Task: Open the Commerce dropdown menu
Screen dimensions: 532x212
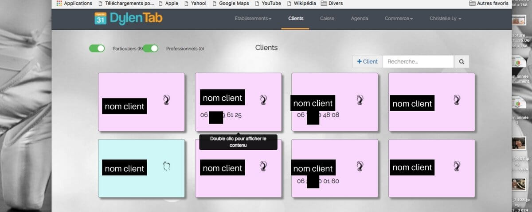Action: tap(399, 19)
